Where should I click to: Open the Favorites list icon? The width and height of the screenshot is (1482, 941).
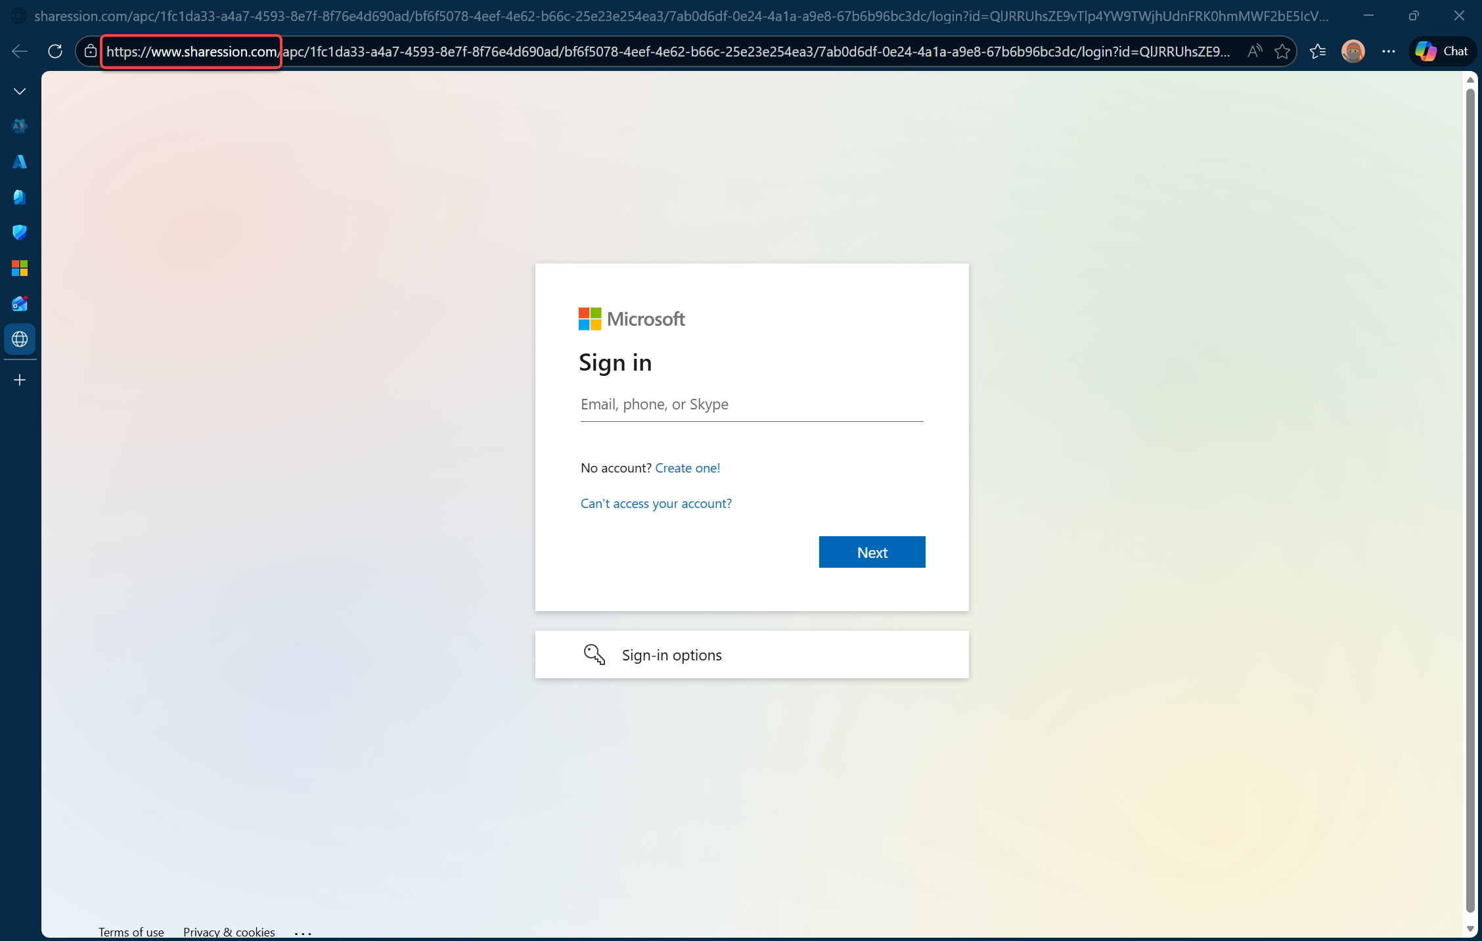coord(1317,51)
